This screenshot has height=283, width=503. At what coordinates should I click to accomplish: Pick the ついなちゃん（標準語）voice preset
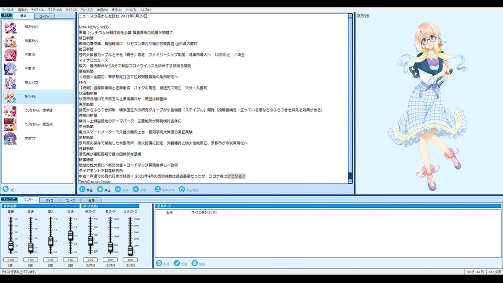tap(38, 111)
